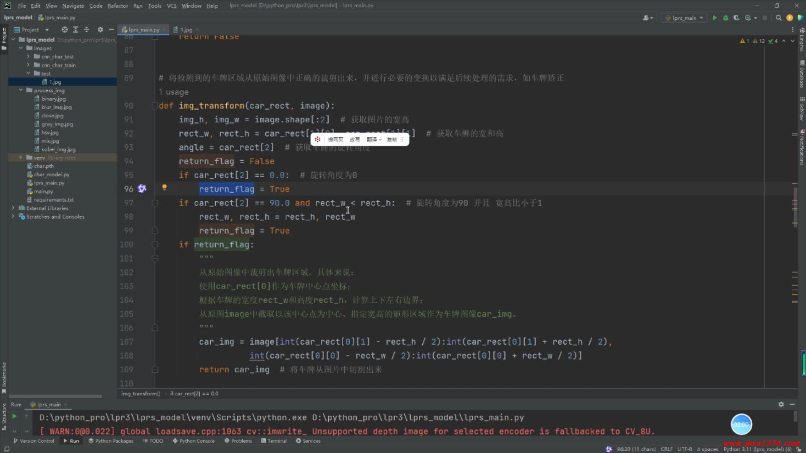Expand the cnn_char_train folder
Image resolution: width=806 pixels, height=453 pixels.
point(28,65)
